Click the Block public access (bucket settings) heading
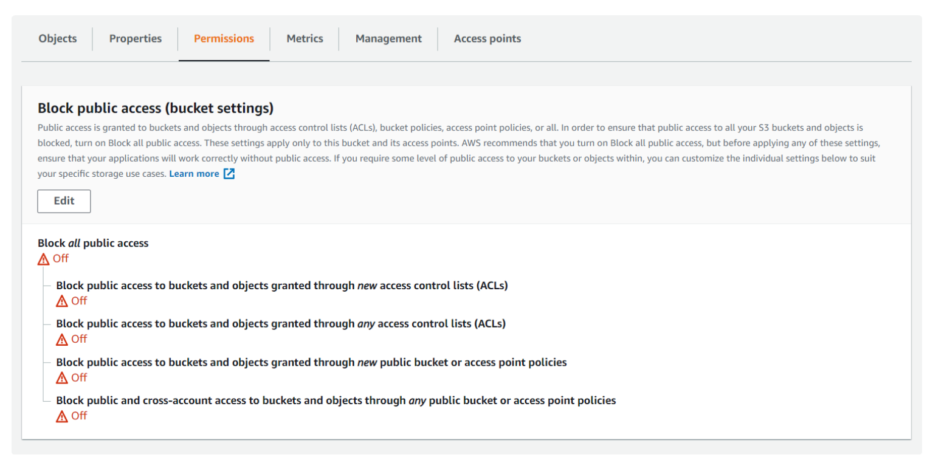The width and height of the screenshot is (930, 463). click(x=156, y=108)
